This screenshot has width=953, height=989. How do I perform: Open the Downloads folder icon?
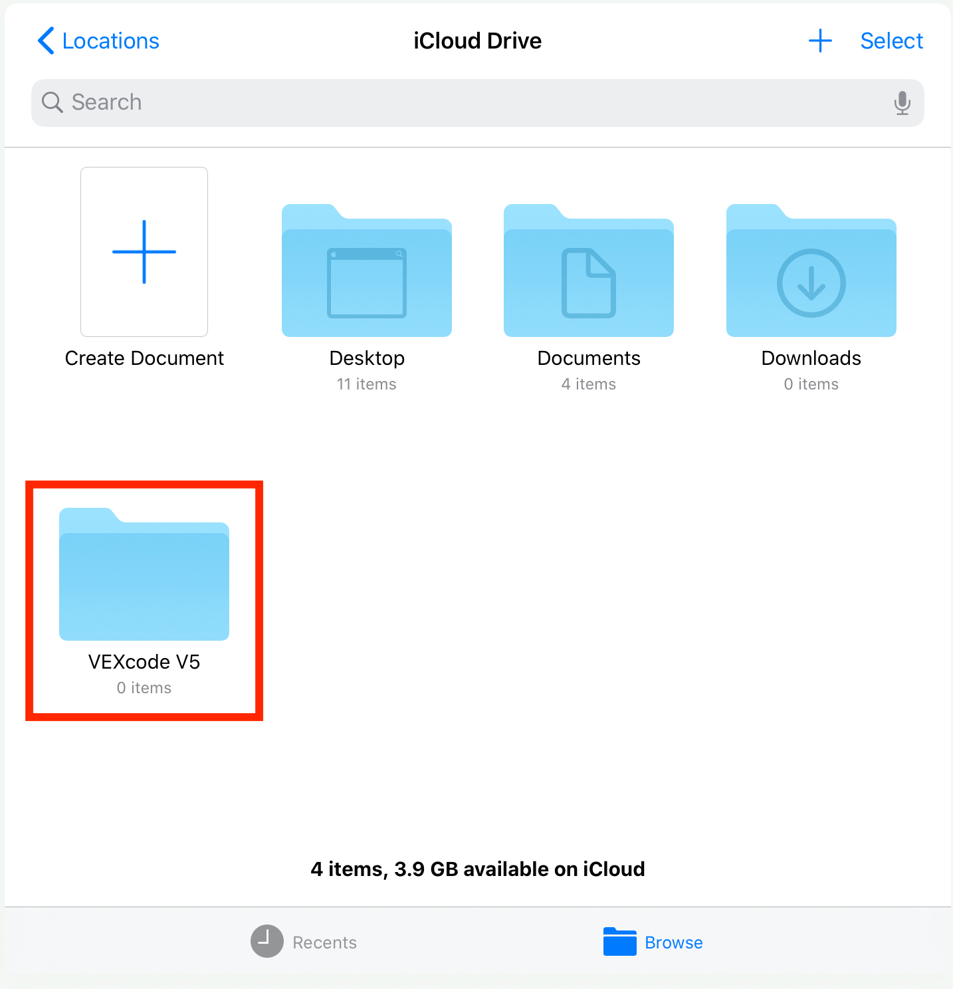(811, 271)
